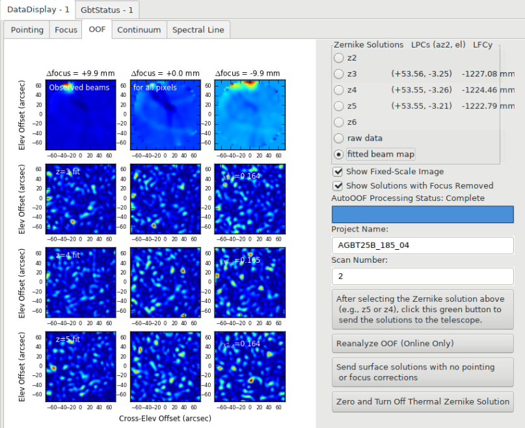Click the Observed beams +9.9 mm plot

(x=81, y=115)
